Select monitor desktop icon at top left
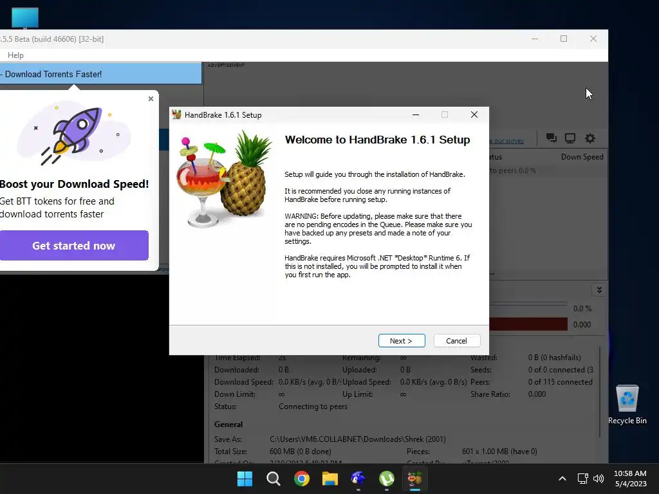This screenshot has width=659, height=494. click(x=25, y=18)
